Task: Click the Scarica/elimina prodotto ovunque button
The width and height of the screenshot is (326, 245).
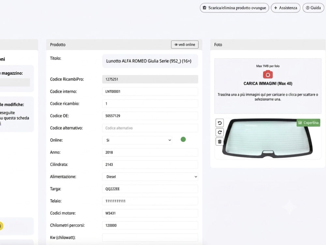Action: click(234, 8)
